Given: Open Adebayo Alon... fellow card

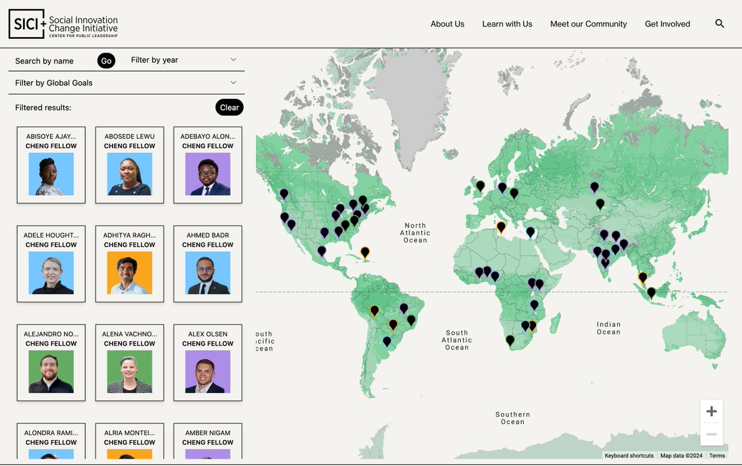Looking at the screenshot, I should pos(208,165).
